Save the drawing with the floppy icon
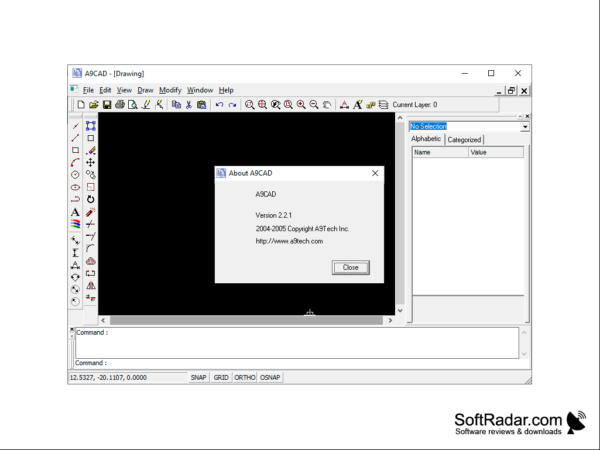Image resolution: width=600 pixels, height=450 pixels. [107, 105]
